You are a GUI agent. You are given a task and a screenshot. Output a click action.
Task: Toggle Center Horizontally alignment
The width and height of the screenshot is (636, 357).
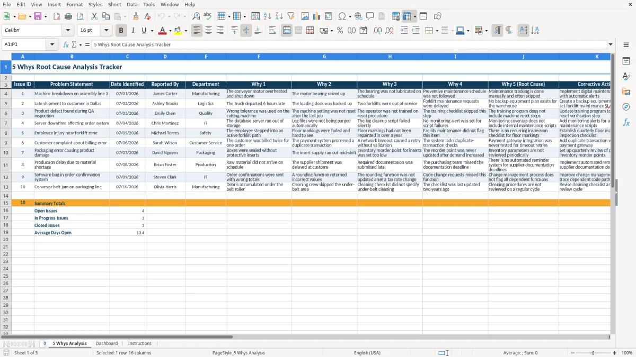tap(208, 31)
